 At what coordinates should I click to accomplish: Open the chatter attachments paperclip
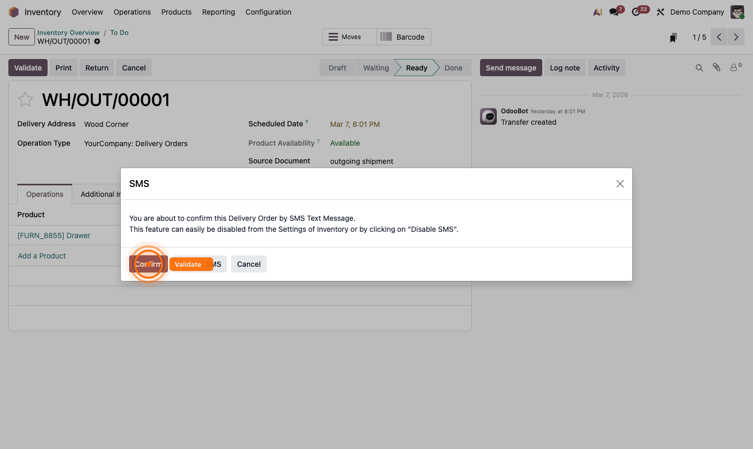click(x=716, y=67)
